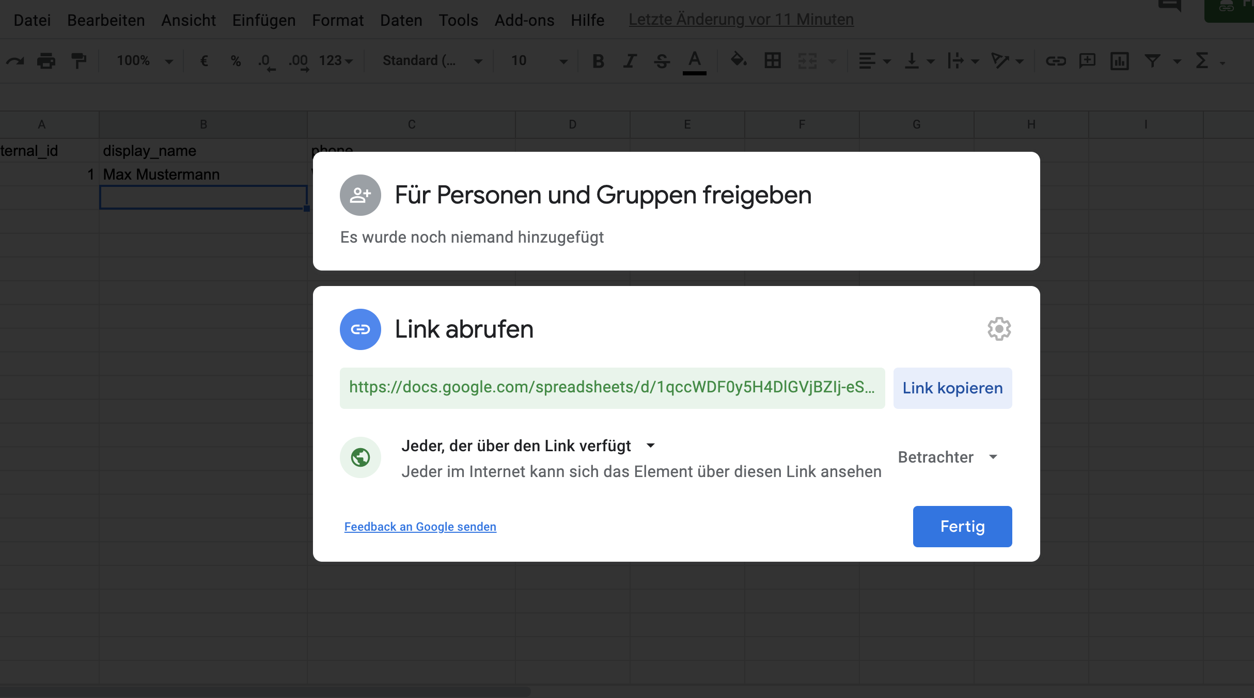This screenshot has height=698, width=1254.
Task: Open the Tools menu
Action: [459, 20]
